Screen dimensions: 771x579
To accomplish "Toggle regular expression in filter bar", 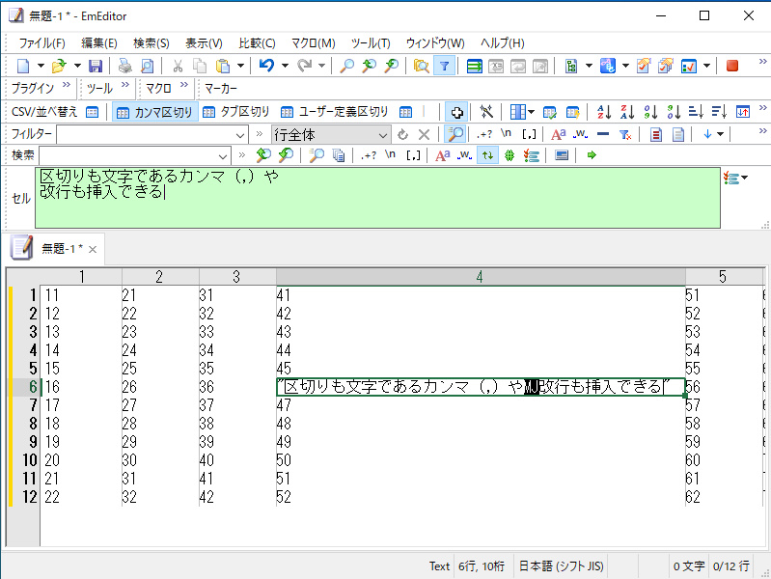I will [x=484, y=134].
